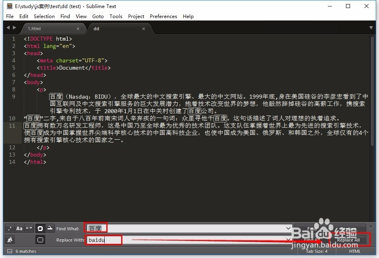Open the Edit menu

24,17
